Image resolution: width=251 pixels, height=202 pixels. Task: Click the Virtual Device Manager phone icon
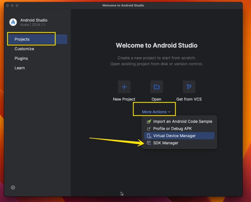[x=149, y=136]
